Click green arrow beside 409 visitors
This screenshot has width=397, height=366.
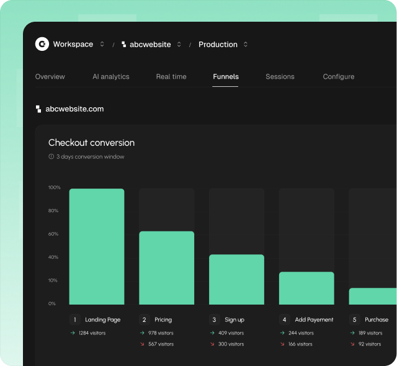(x=212, y=333)
